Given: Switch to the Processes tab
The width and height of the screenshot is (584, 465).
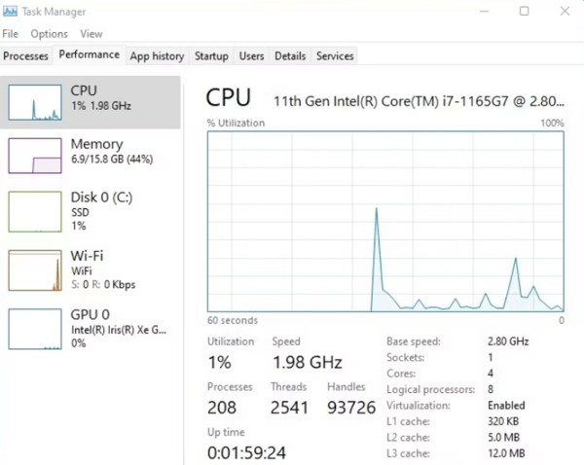Looking at the screenshot, I should [26, 56].
